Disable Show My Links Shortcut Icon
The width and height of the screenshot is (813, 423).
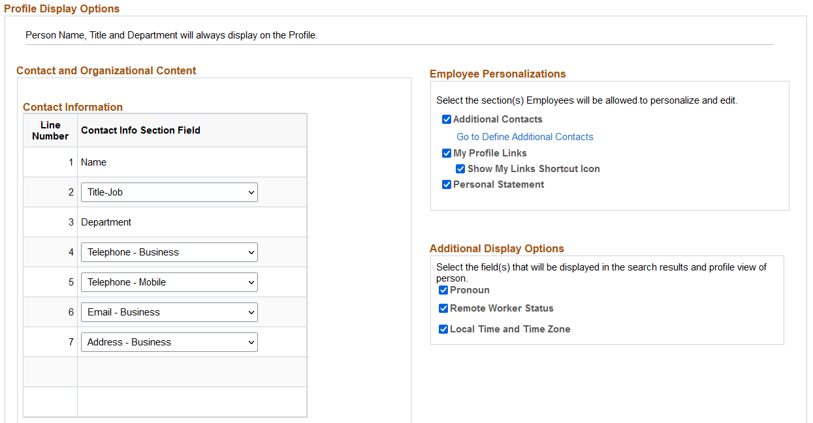pyautogui.click(x=460, y=168)
